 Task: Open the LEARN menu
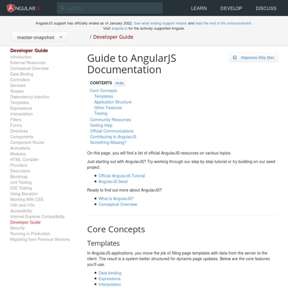[x=199, y=8]
